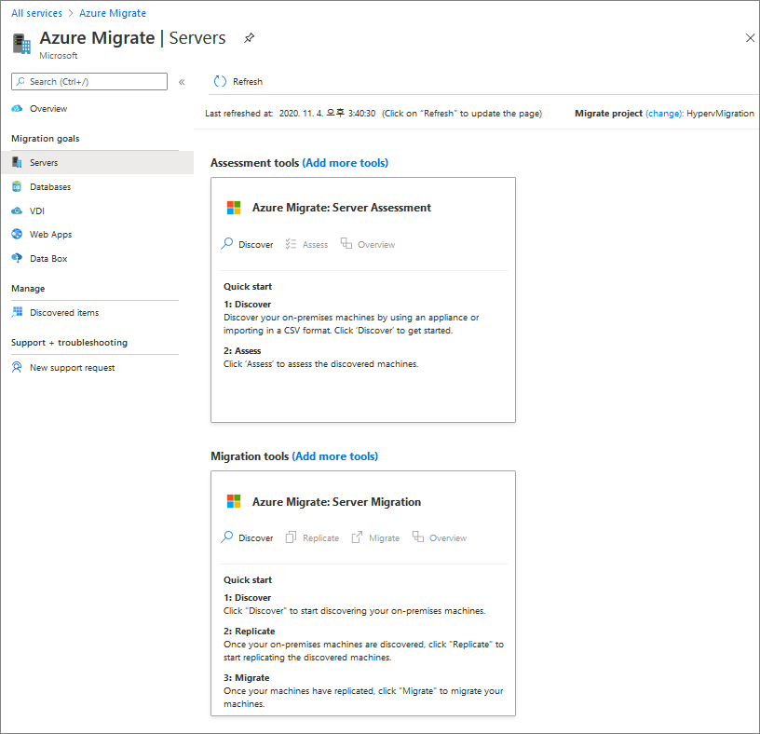Click the Servers icon in sidebar
Screen dimensions: 760x734
point(17,162)
